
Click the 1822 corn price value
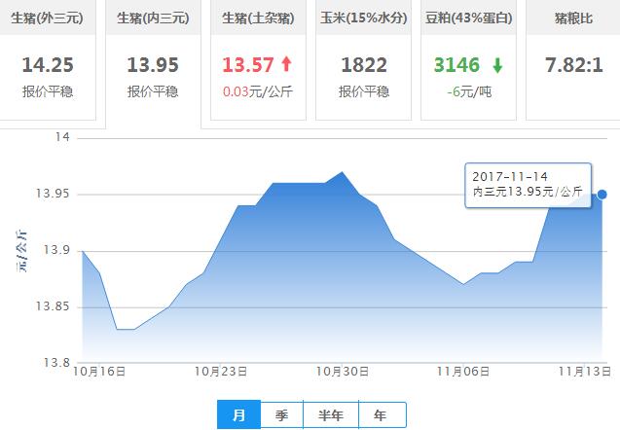point(364,65)
